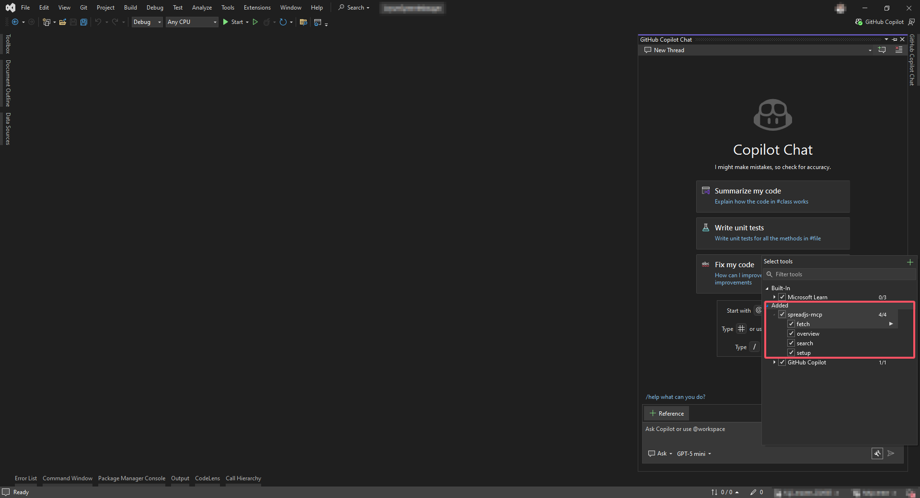Image resolution: width=920 pixels, height=498 pixels.
Task: Start without debugging using outlined play icon
Action: 255,22
